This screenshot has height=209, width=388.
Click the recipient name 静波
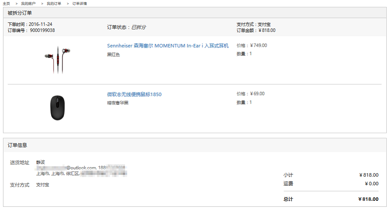click(x=41, y=162)
